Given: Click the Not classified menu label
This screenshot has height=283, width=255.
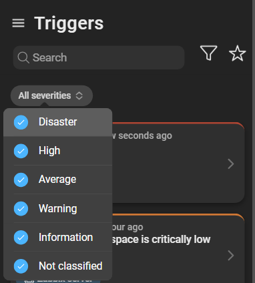Looking at the screenshot, I should (71, 266).
